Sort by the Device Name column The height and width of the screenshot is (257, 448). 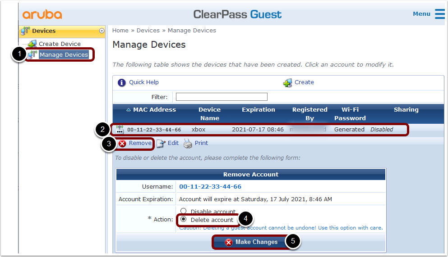coord(209,114)
